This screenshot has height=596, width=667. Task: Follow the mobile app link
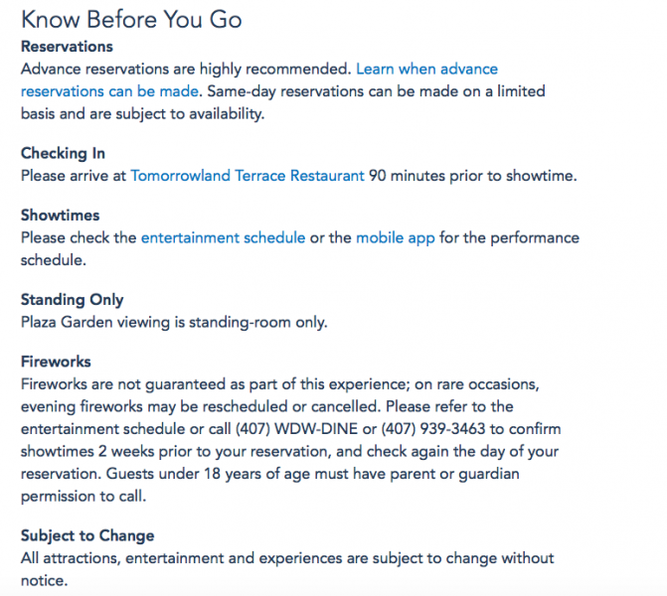click(395, 238)
